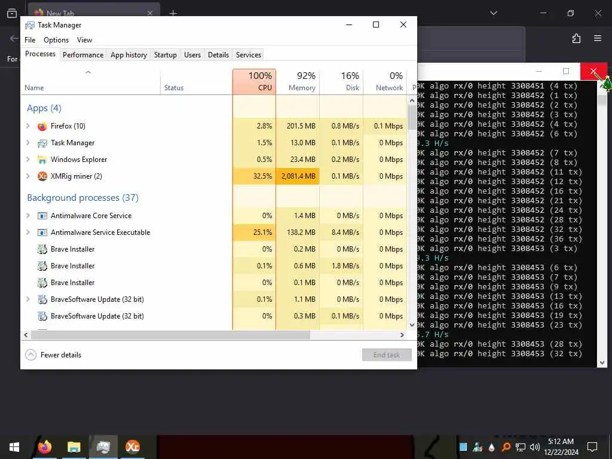Expand Antimalware Service Executable group
Image resolution: width=612 pixels, height=459 pixels.
coord(27,232)
